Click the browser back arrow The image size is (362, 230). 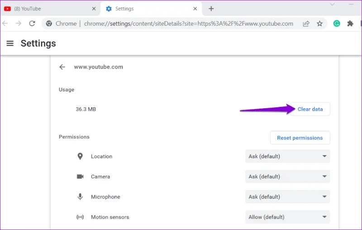coord(5,23)
